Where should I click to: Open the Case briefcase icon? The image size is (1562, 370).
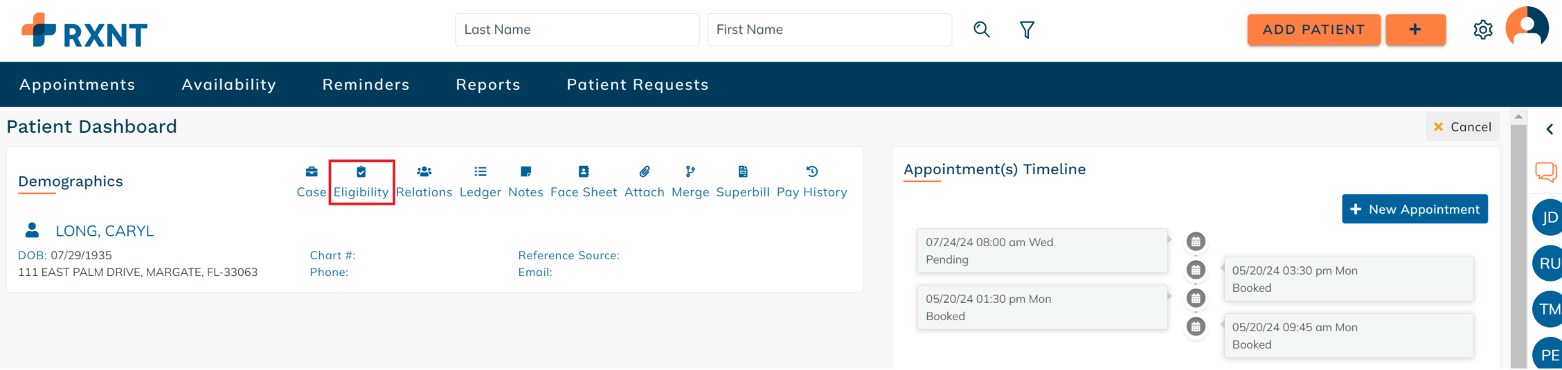(x=312, y=172)
